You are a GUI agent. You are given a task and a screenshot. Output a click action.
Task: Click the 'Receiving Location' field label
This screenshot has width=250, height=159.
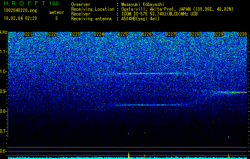coord(93,9)
